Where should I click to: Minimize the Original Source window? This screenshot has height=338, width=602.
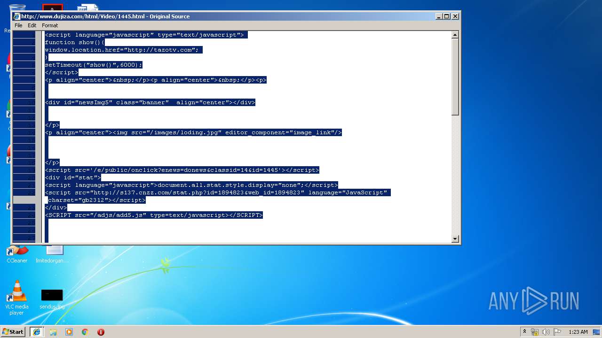point(439,16)
